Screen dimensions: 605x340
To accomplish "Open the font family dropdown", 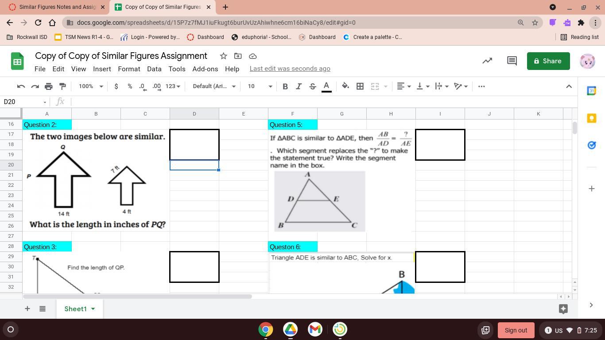I will click(x=214, y=86).
